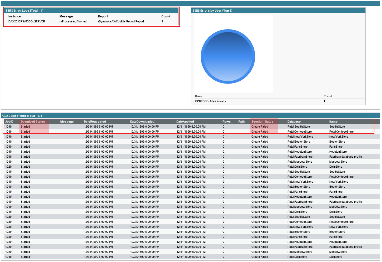Screen dimensions: 382x262
Task: Click the Path column header
Action: click(x=242, y=122)
